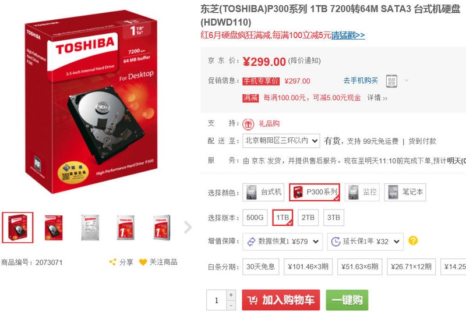This screenshot has width=466, height=316.
Task: Open the QR code icon for mobile purchase
Action: (x=391, y=81)
